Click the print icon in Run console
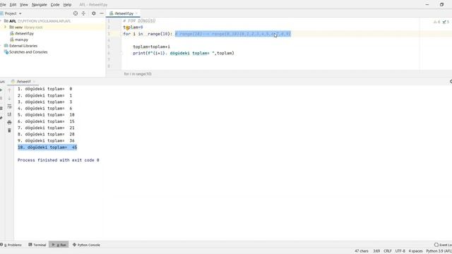Viewport: 452px width, 254px height. 9,122
